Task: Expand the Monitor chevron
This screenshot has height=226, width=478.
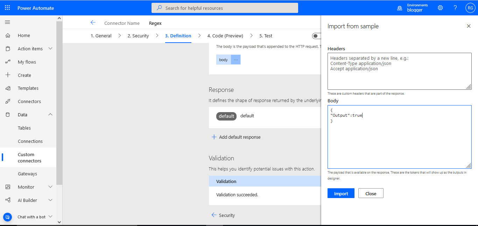Action: pos(50,187)
